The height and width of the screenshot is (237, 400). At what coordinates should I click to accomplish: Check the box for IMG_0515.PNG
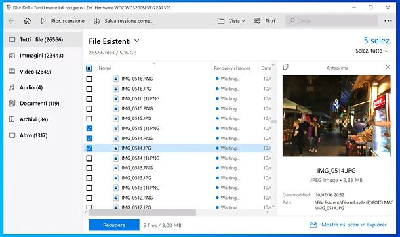pyautogui.click(x=89, y=109)
